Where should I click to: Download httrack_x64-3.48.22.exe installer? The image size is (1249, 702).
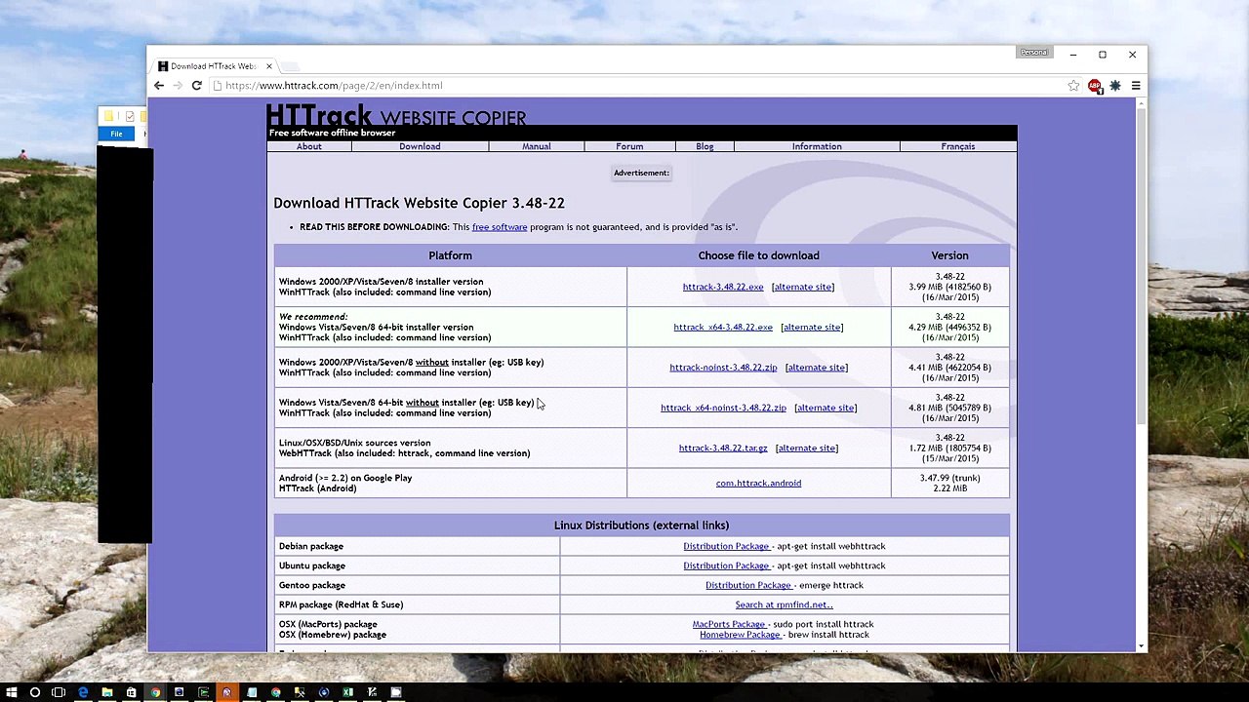pos(723,328)
